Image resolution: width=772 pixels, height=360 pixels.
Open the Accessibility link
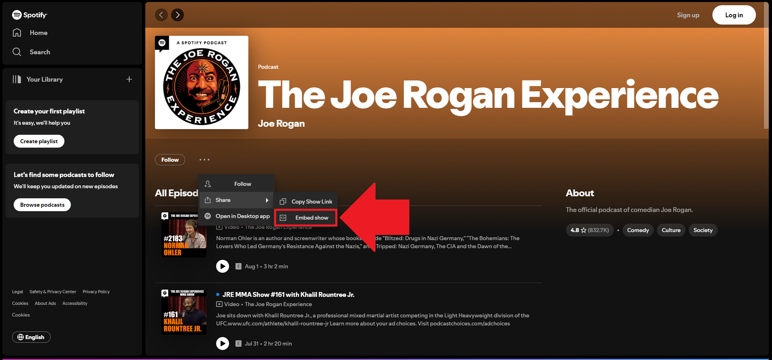click(x=75, y=303)
